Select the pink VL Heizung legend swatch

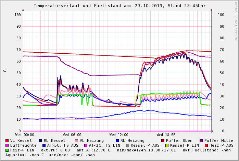click(x=76, y=140)
